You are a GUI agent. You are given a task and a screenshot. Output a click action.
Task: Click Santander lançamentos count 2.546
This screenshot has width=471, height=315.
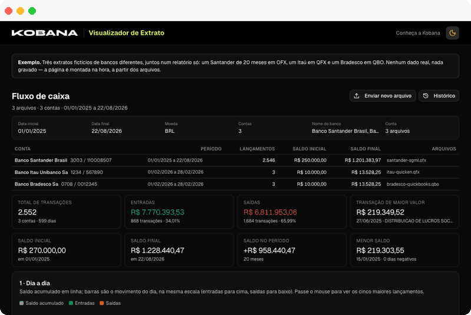pyautogui.click(x=269, y=160)
